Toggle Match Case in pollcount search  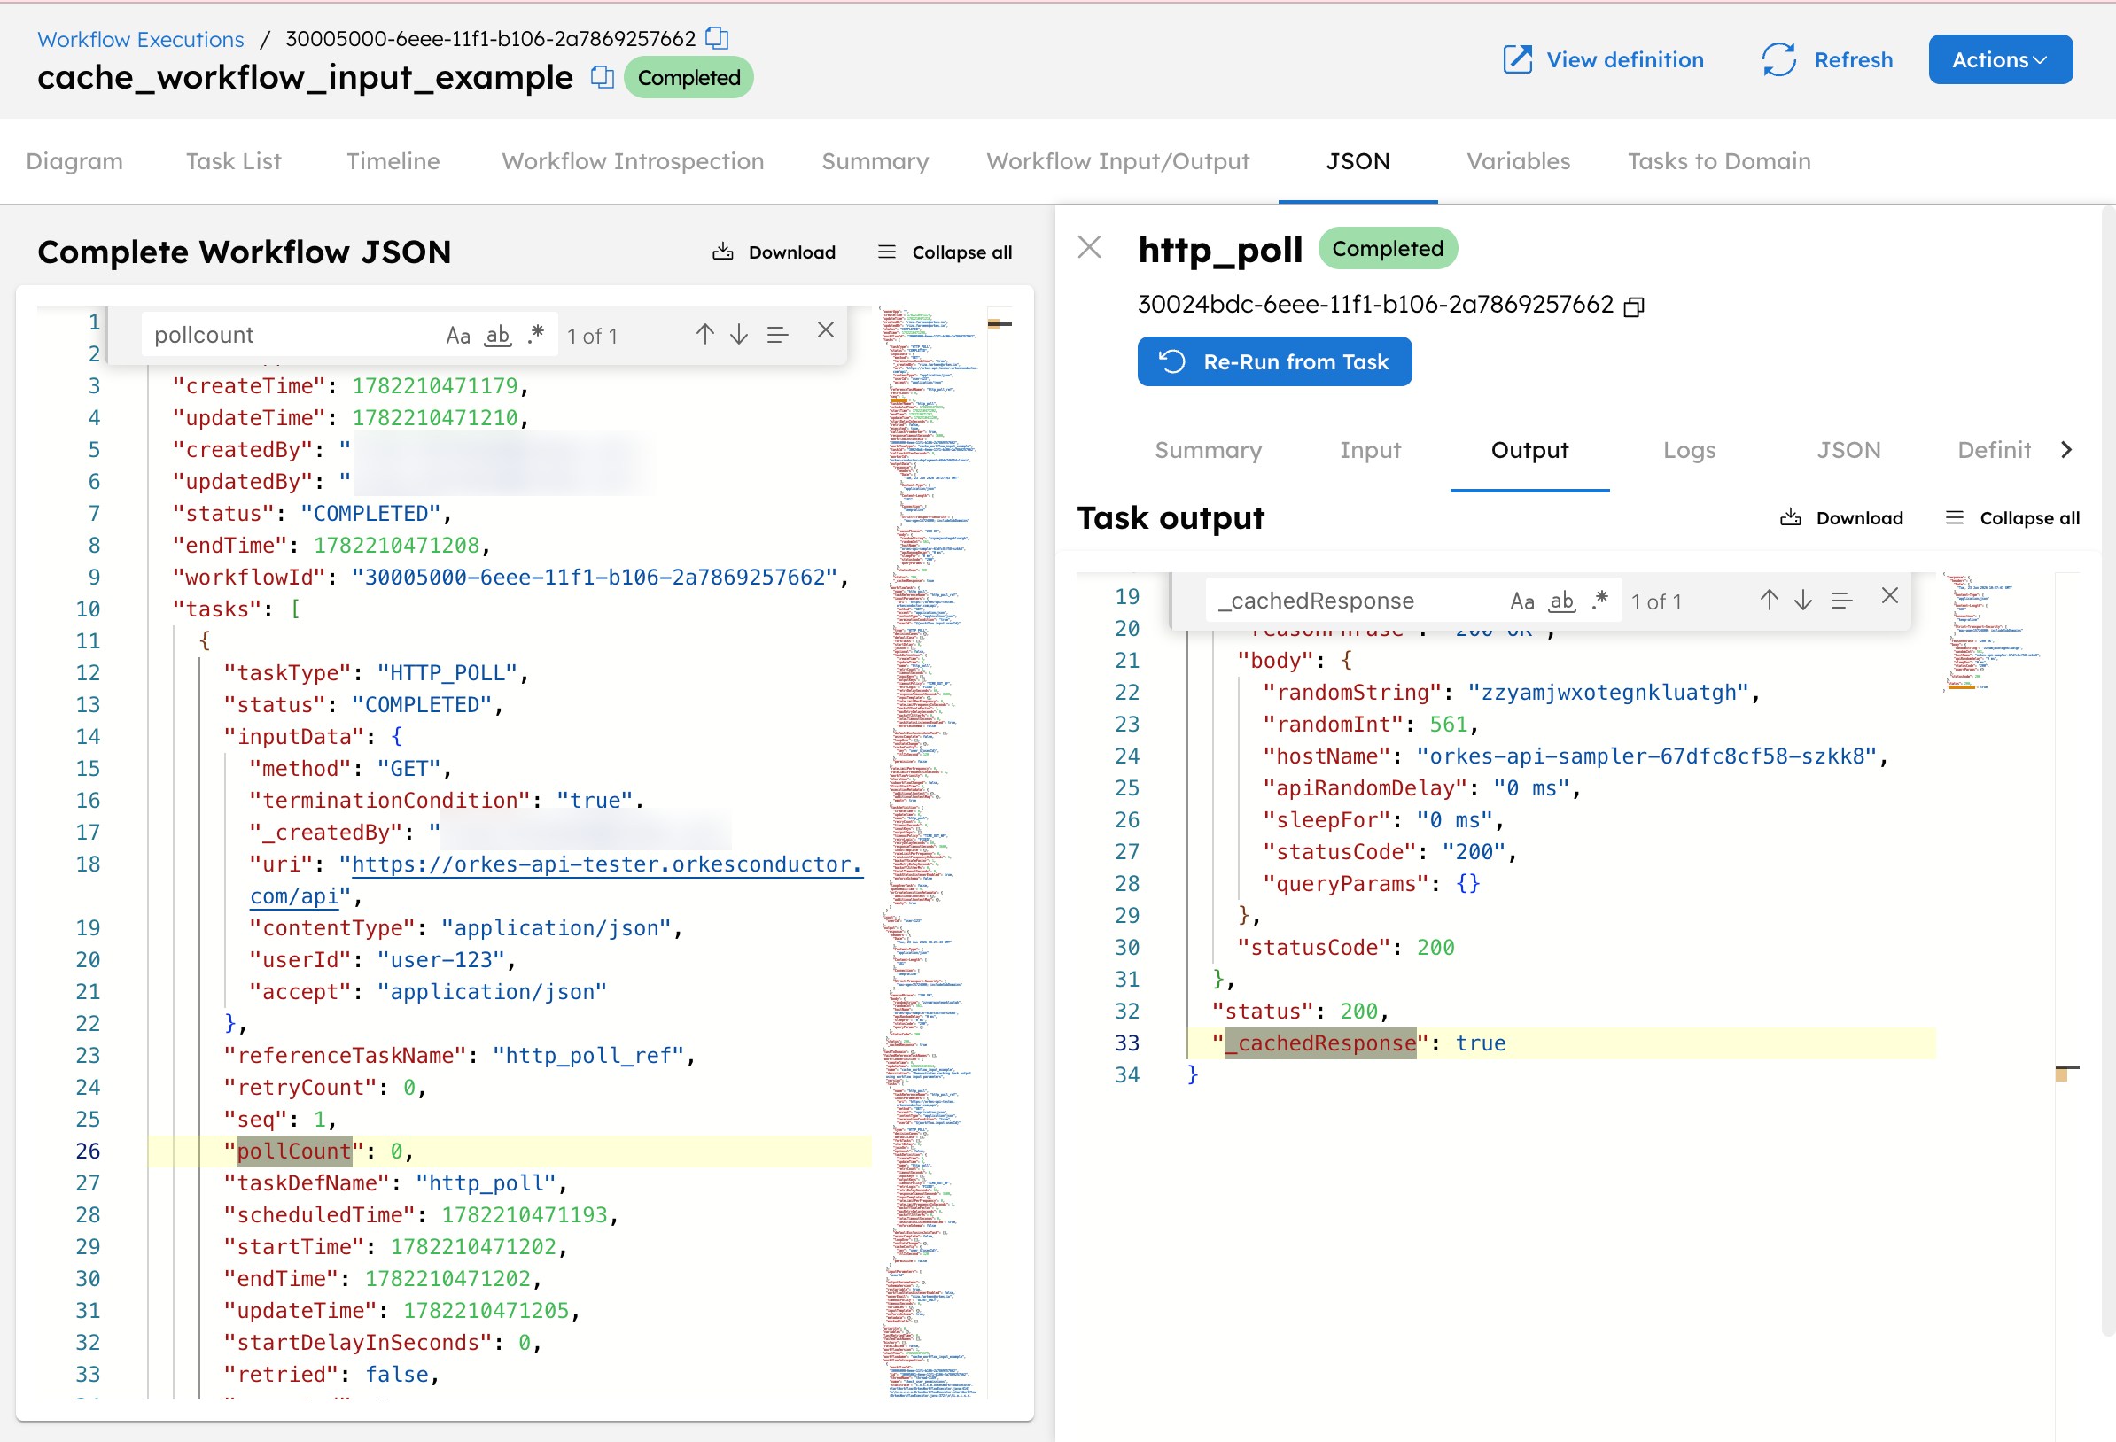tap(458, 336)
